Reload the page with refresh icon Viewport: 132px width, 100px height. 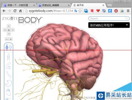pos(15,11)
